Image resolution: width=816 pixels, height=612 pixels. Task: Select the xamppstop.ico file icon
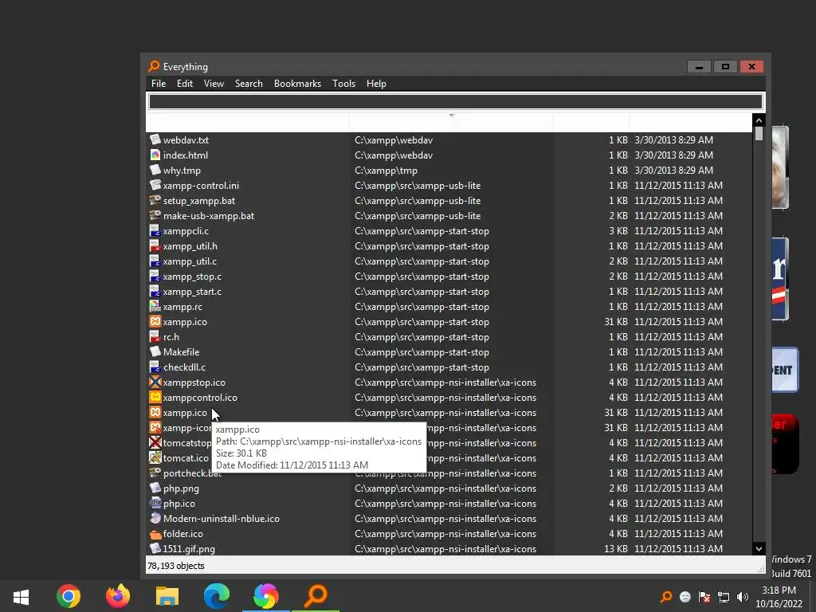click(x=155, y=382)
